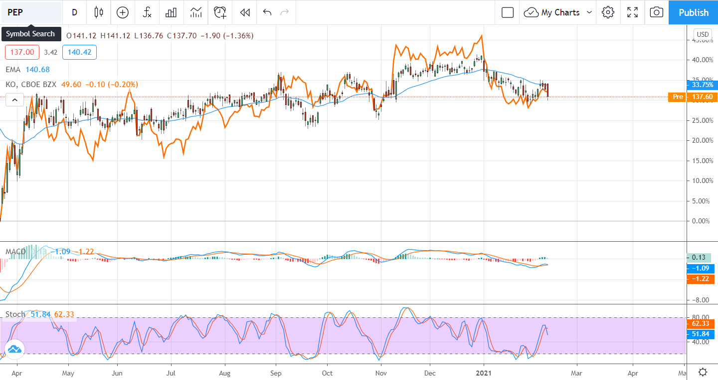The width and height of the screenshot is (718, 380).
Task: Click the Compare or Add Symbol icon
Action: point(122,12)
